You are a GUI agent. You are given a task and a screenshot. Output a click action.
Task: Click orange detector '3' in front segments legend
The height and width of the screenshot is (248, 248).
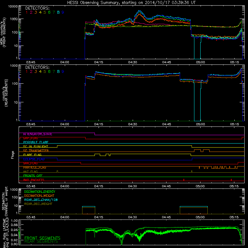(x=36, y=12)
